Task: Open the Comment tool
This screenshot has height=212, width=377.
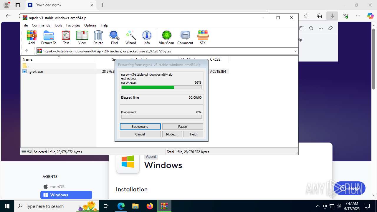Action: [x=185, y=37]
